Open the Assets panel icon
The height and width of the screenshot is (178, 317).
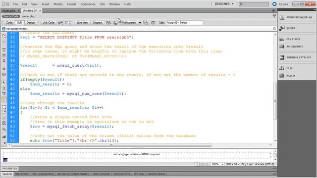pyautogui.click(x=282, y=76)
